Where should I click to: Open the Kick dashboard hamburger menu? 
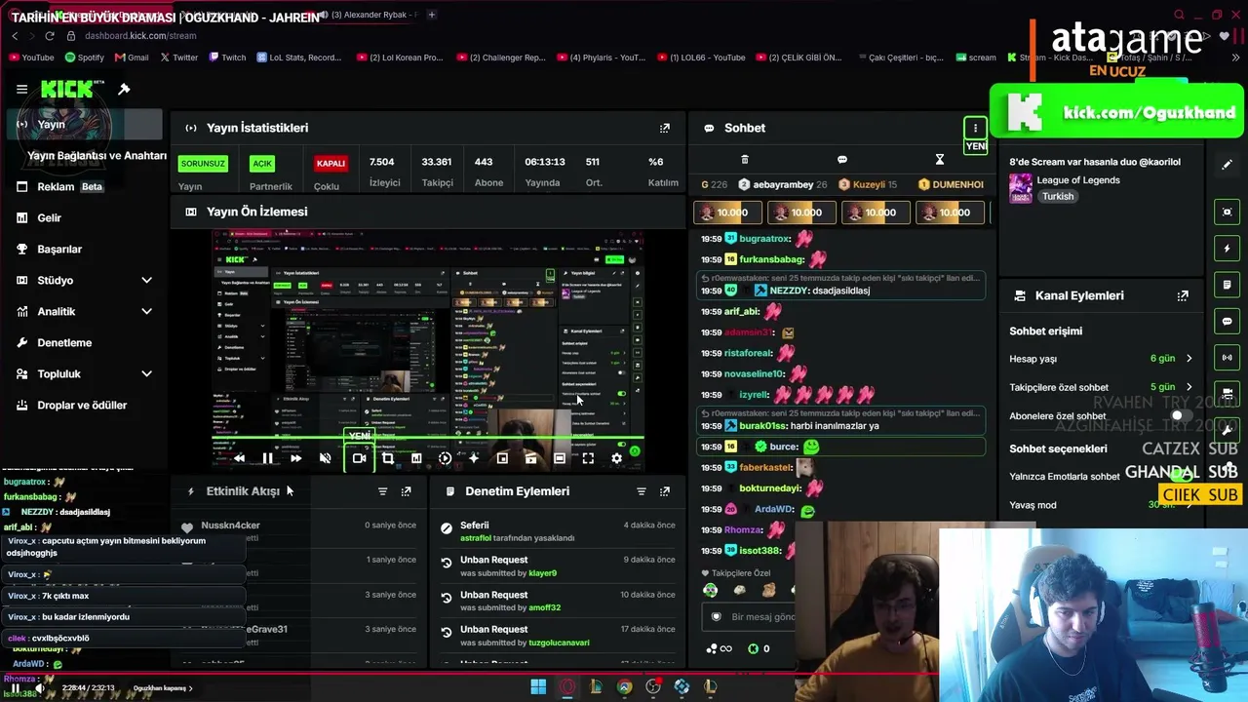21,89
